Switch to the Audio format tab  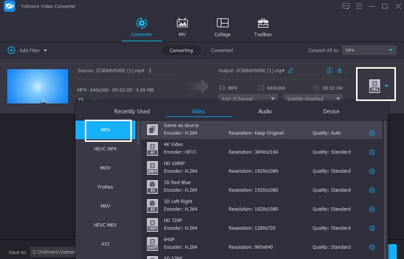click(x=265, y=111)
